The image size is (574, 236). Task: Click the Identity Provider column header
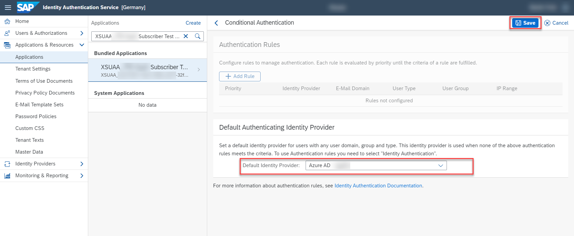[x=301, y=88]
